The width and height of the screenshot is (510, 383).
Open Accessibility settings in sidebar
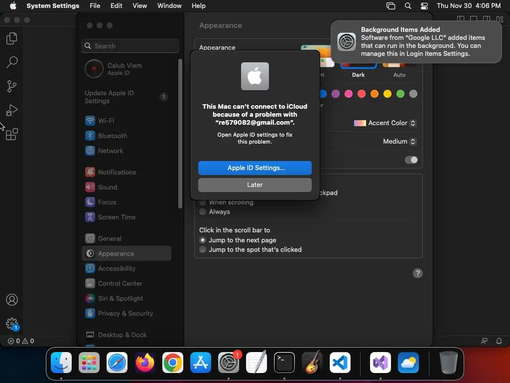[127, 269]
